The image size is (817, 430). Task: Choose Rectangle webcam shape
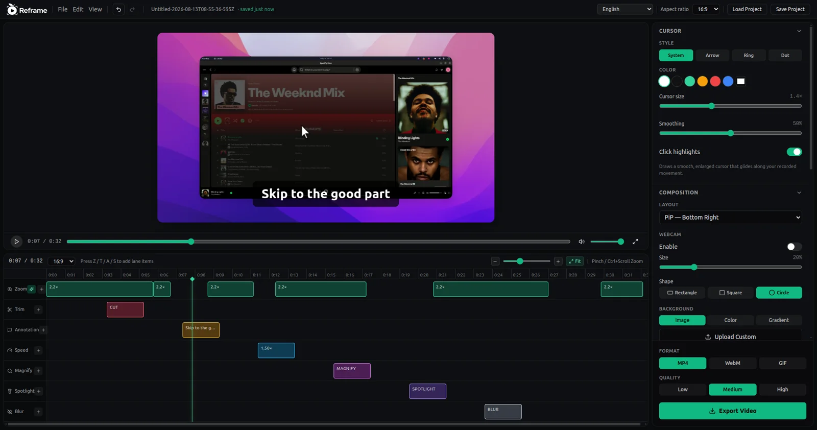pyautogui.click(x=682, y=293)
